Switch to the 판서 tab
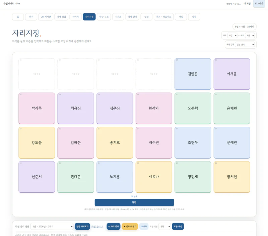 31,17
